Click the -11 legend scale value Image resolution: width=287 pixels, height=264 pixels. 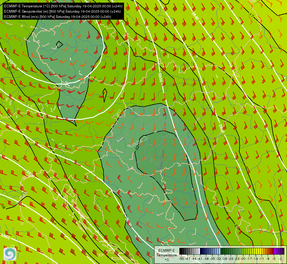point(261,259)
